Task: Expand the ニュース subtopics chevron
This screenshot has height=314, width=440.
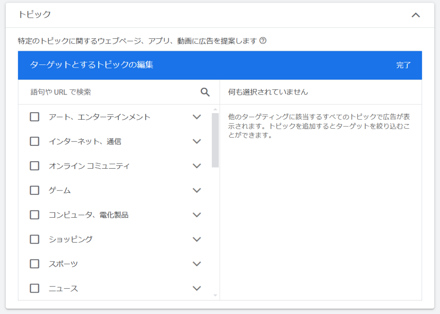Action: point(197,288)
